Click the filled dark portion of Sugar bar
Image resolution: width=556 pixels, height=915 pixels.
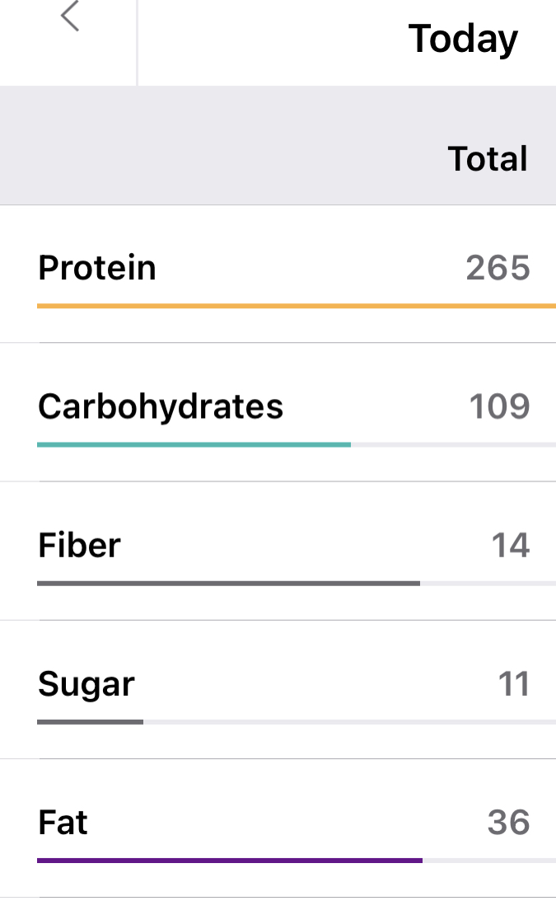pos(90,722)
